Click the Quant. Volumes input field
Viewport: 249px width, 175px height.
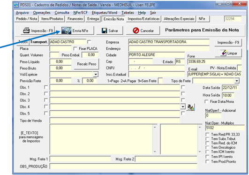(54, 55)
